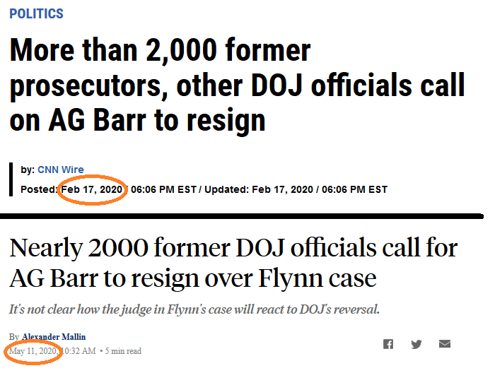Open the POLITICS section link

[x=36, y=13]
